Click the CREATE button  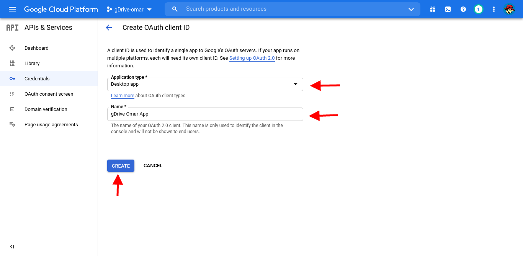pos(121,165)
